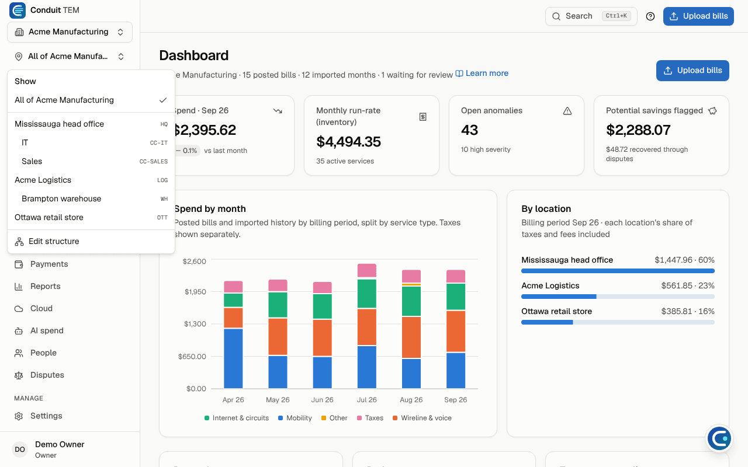Click the Disputes scales icon
Screen dimensions: 748x467
pyautogui.click(x=19, y=375)
